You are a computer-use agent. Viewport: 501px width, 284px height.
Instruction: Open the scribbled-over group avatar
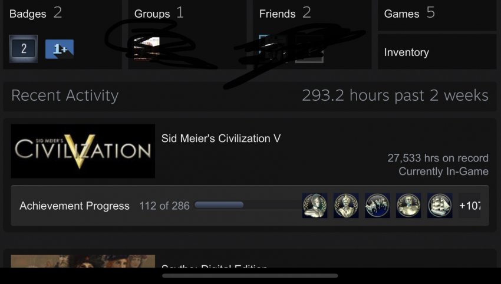(147, 48)
